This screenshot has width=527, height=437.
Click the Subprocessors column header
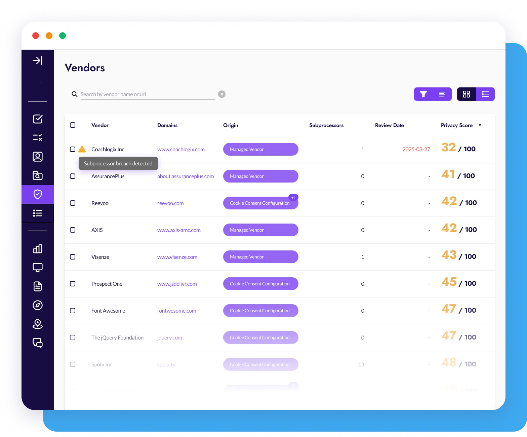tap(326, 125)
